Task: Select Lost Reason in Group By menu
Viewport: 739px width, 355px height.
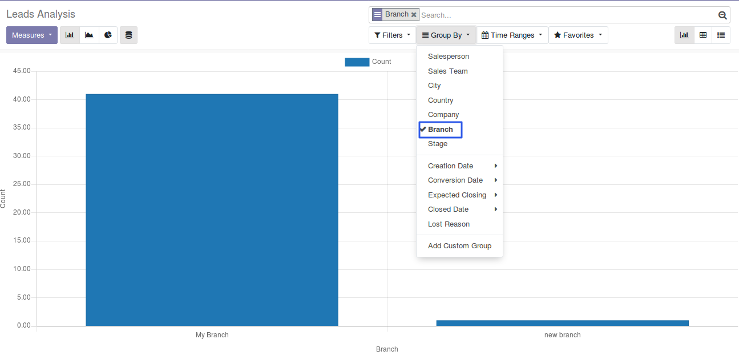Action: 449,224
